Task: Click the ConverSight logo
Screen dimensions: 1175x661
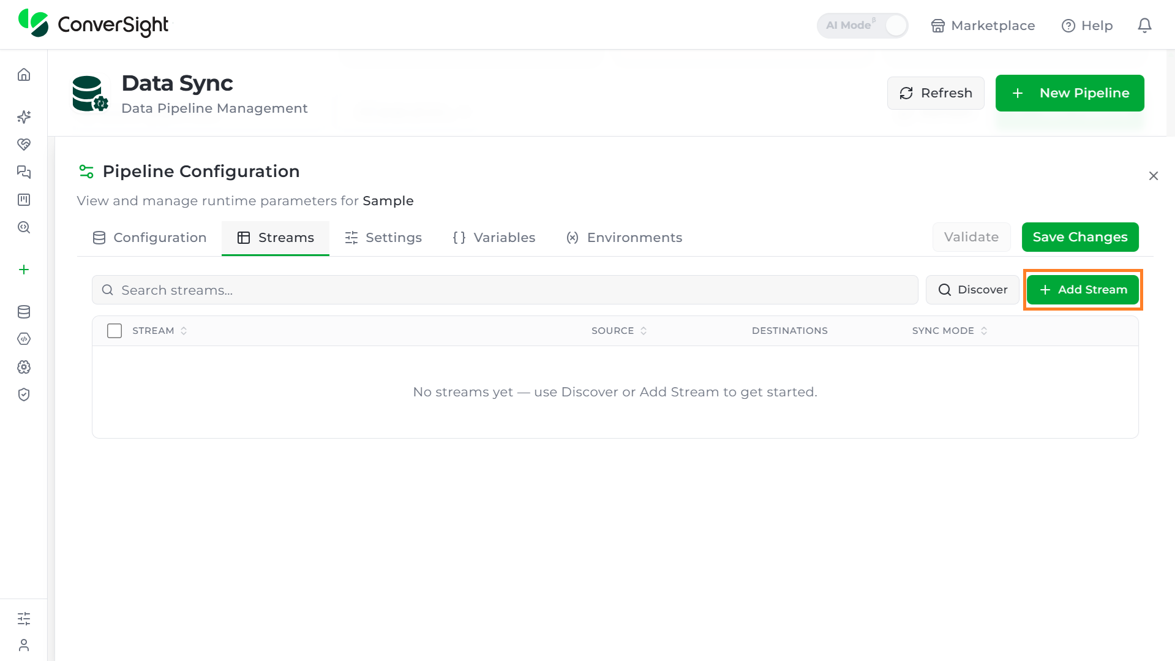Action: (94, 24)
